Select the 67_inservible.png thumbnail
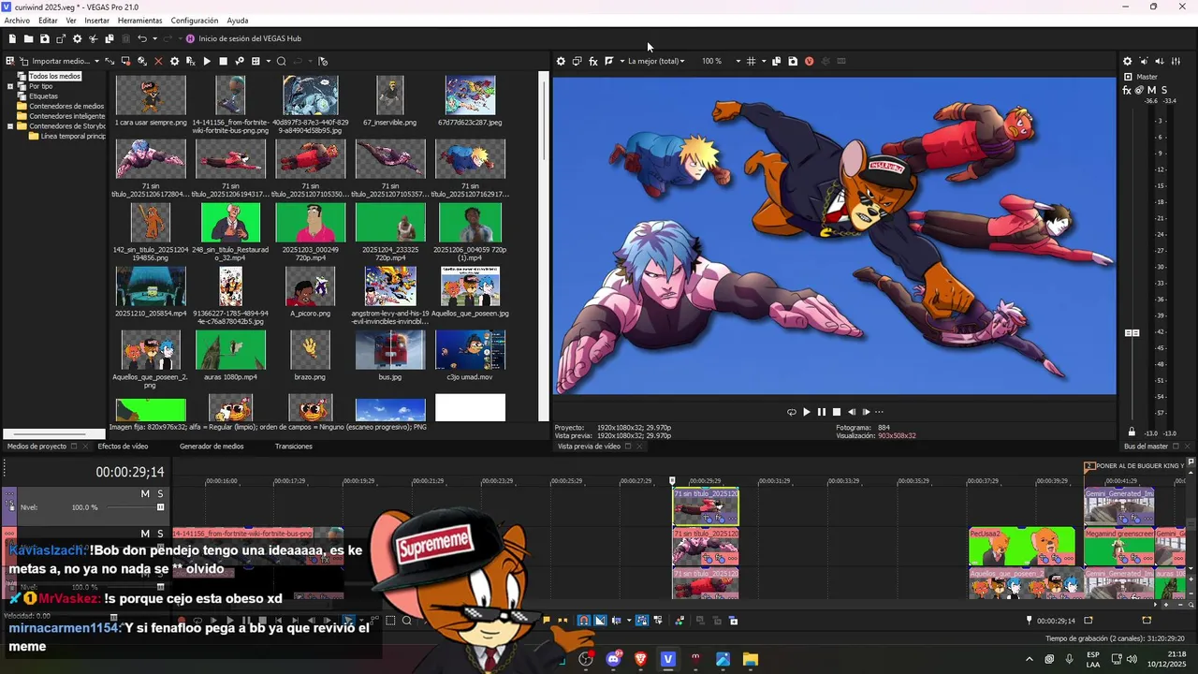This screenshot has width=1198, height=674. pos(390,95)
